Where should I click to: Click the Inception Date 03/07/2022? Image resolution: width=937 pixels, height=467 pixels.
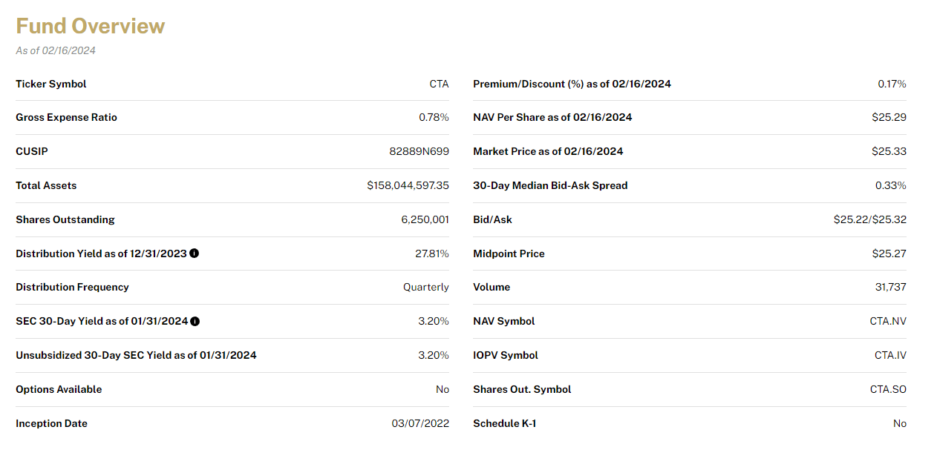[x=421, y=423]
